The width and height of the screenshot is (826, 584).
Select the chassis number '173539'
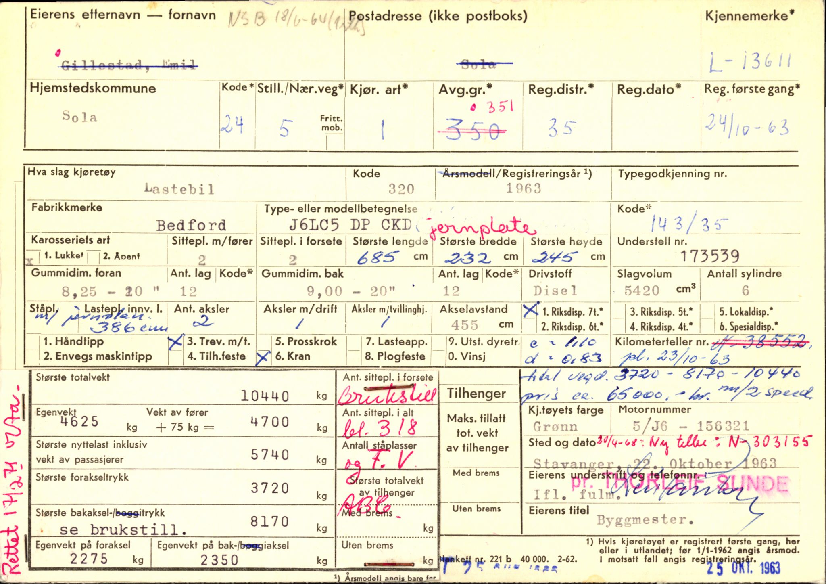click(x=710, y=256)
